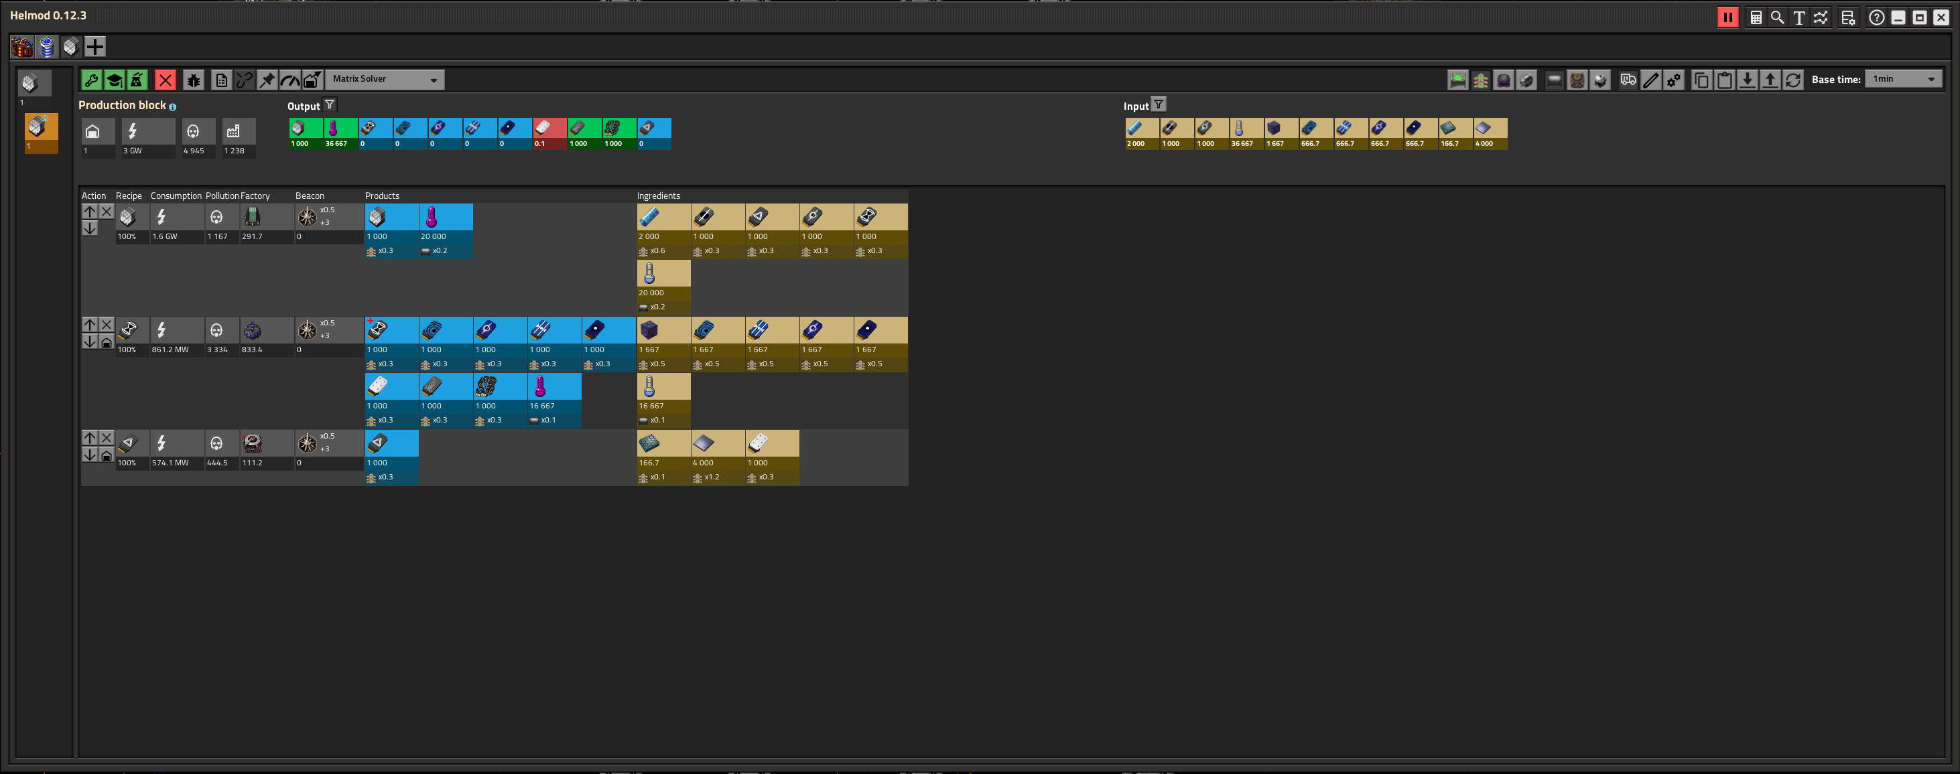Select the orange highlighted block in sidebar
The image size is (1960, 774).
[41, 133]
